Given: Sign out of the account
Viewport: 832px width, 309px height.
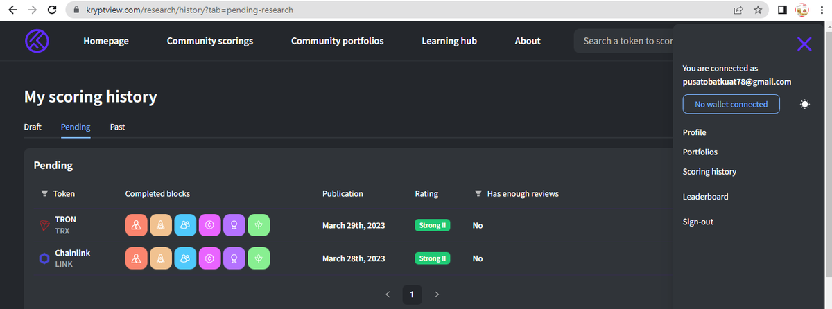Looking at the screenshot, I should point(698,222).
